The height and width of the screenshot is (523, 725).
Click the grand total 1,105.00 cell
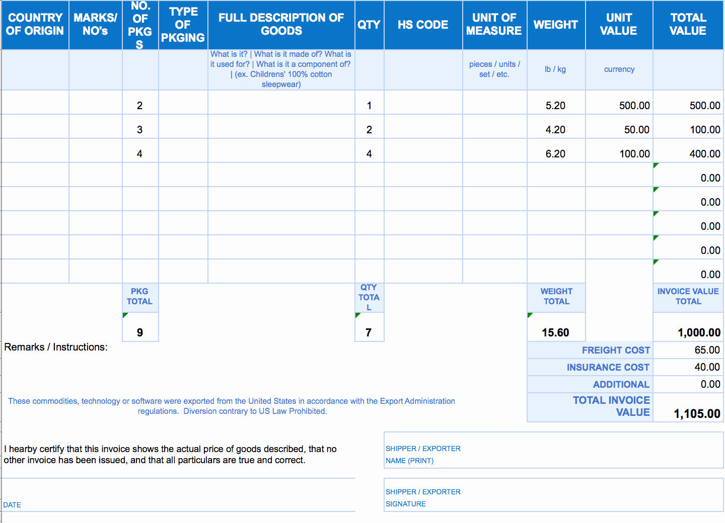tap(688, 408)
